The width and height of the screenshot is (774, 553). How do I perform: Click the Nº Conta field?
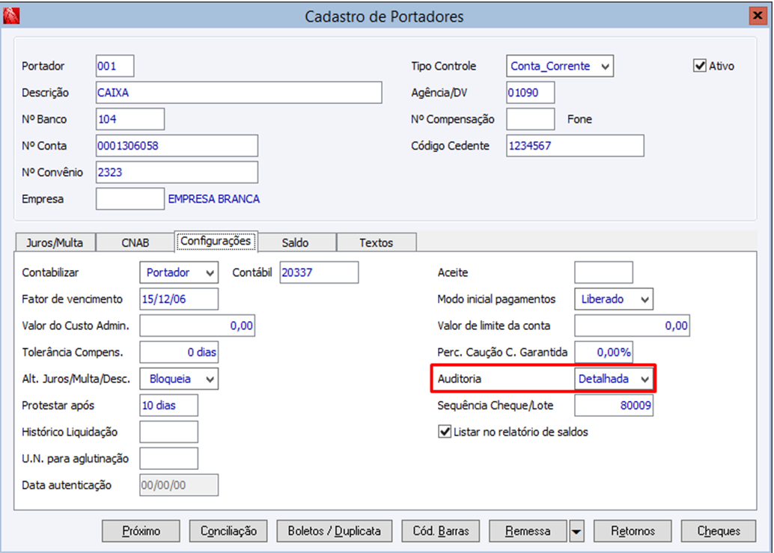tap(177, 145)
